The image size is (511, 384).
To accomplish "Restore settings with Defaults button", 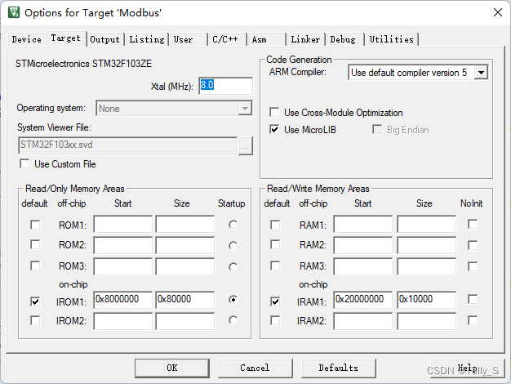I will coord(339,368).
